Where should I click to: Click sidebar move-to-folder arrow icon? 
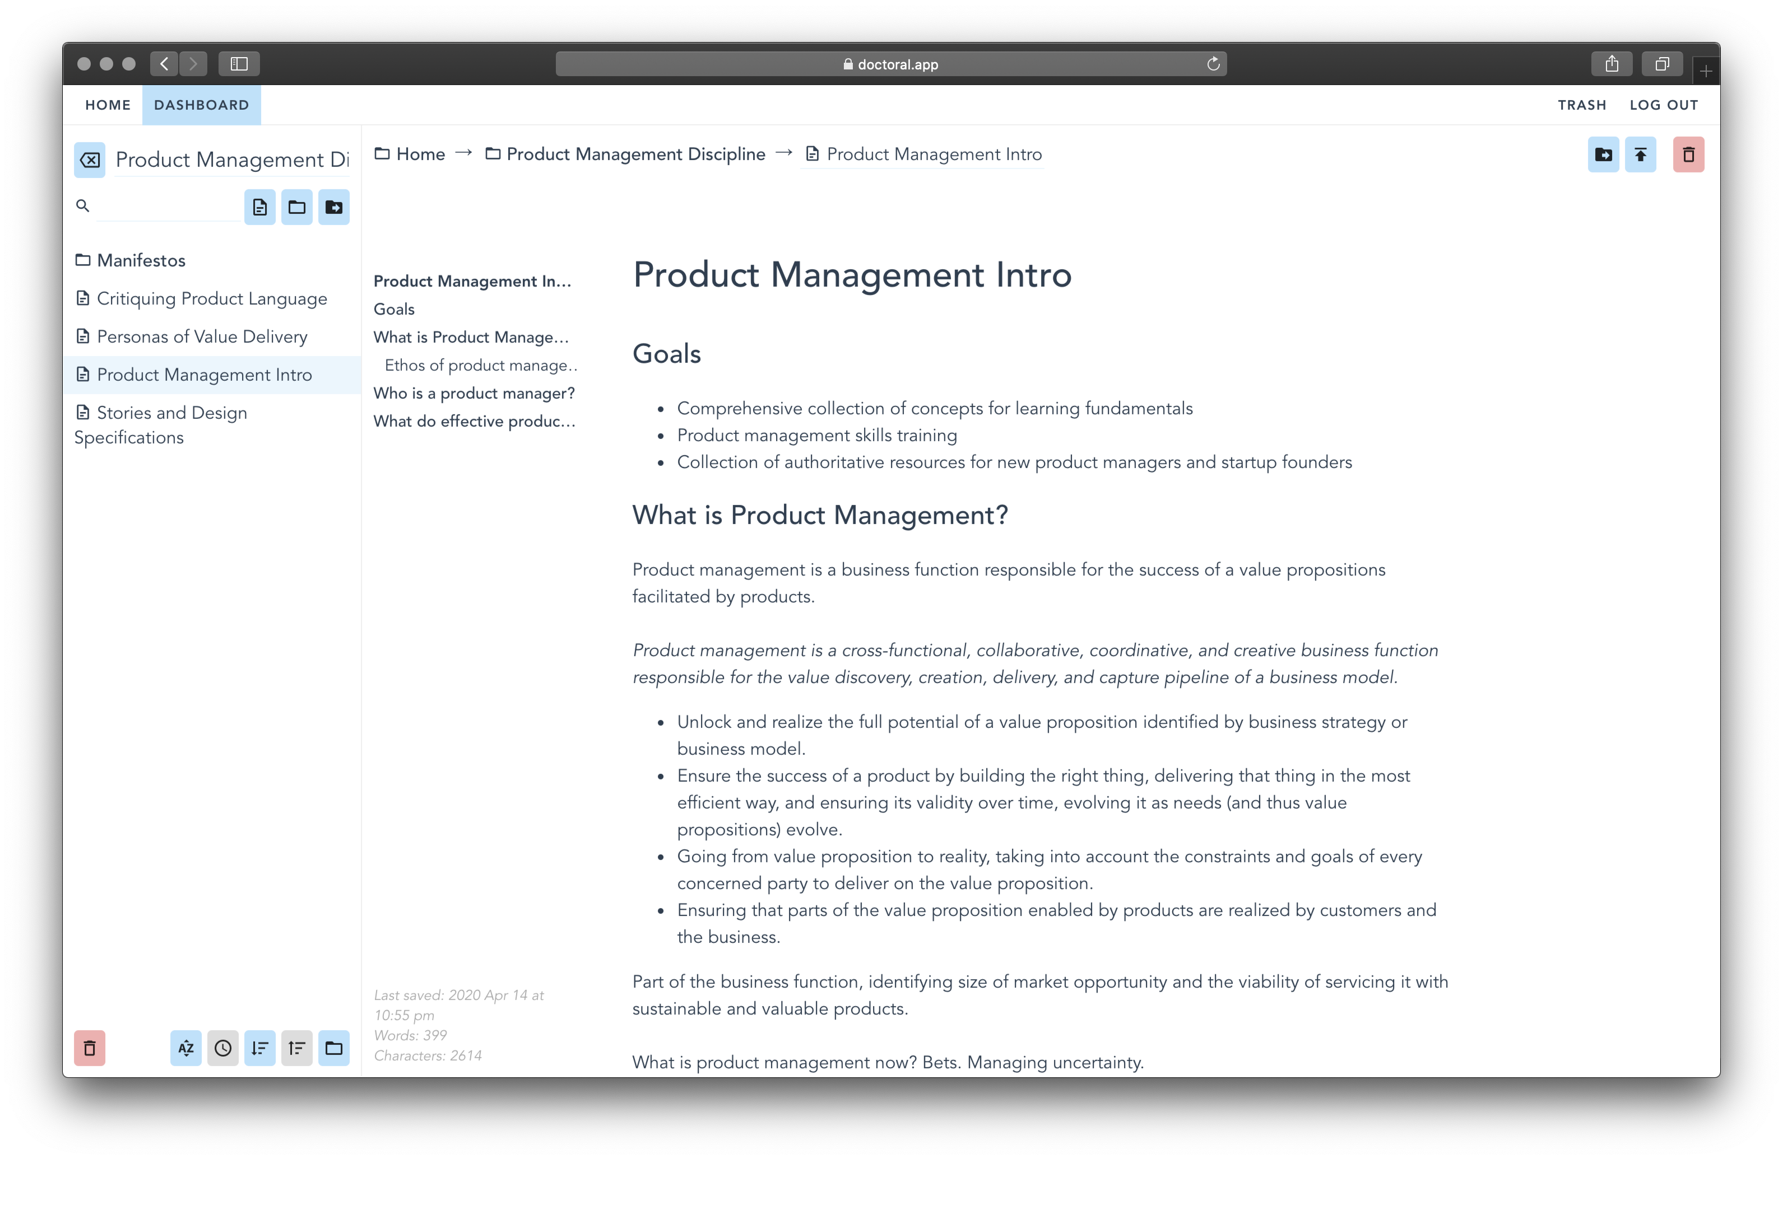pos(334,207)
